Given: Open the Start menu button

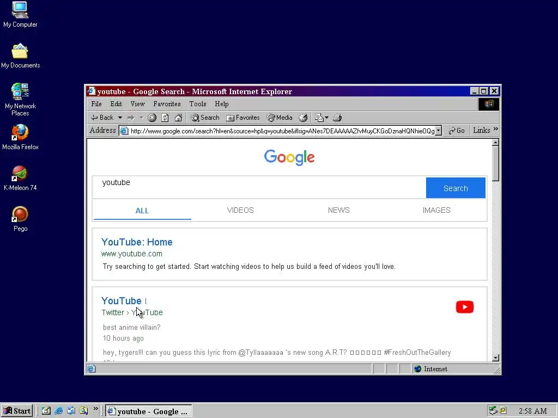Looking at the screenshot, I should click(x=17, y=411).
